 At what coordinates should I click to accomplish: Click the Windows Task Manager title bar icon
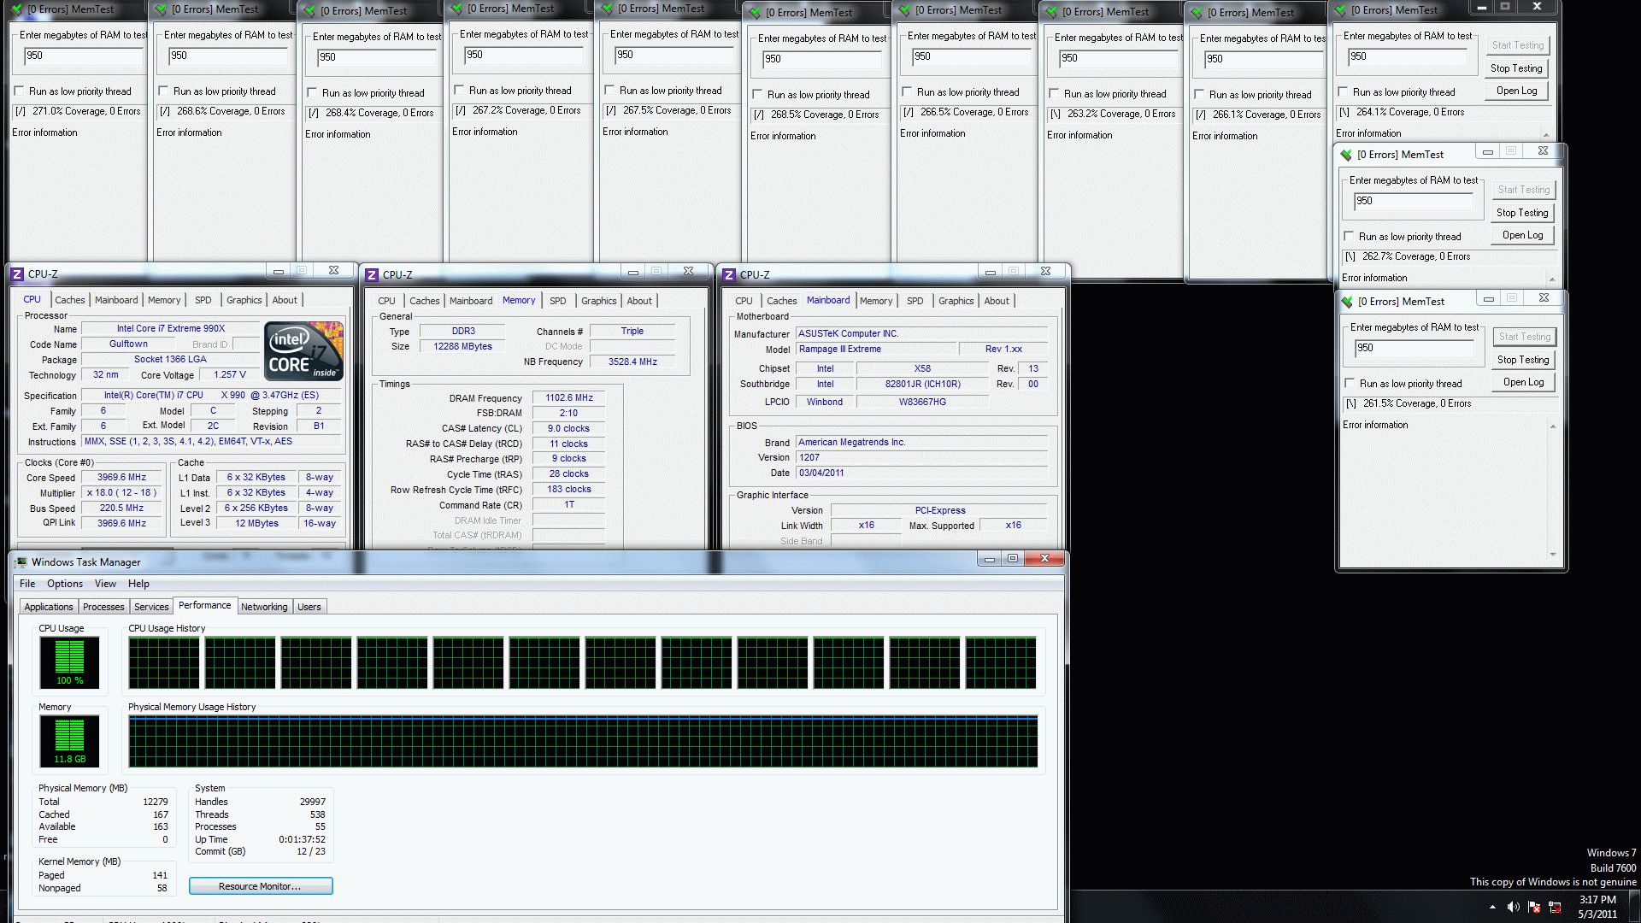pyautogui.click(x=21, y=562)
